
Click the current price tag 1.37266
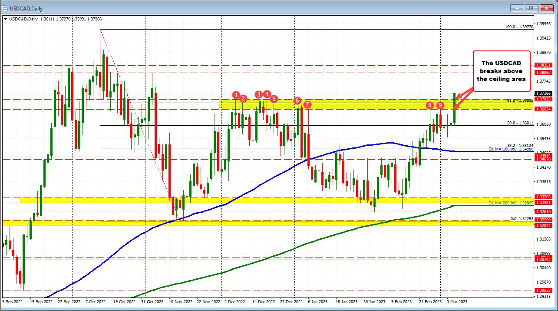pos(542,93)
